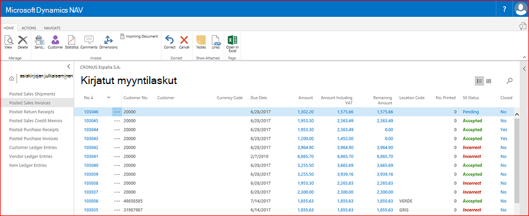Sort by Due Date column header
The image size is (529, 216).
[x=258, y=98]
